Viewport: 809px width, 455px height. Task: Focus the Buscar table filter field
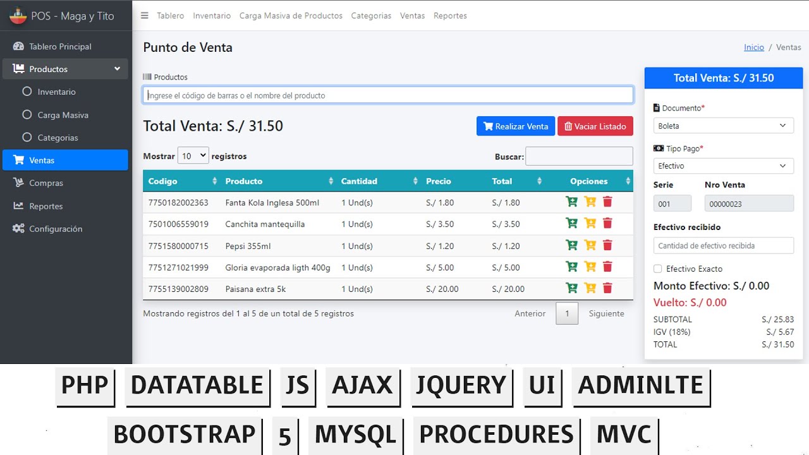579,156
